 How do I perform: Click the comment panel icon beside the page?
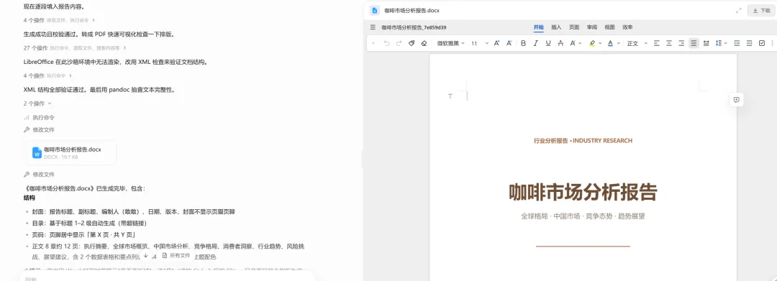tap(737, 100)
